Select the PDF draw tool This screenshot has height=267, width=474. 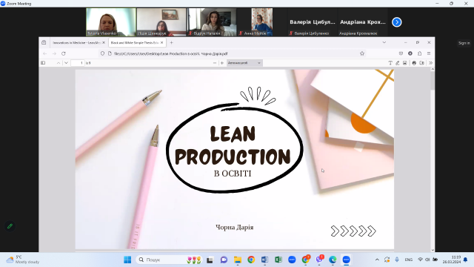point(398,63)
